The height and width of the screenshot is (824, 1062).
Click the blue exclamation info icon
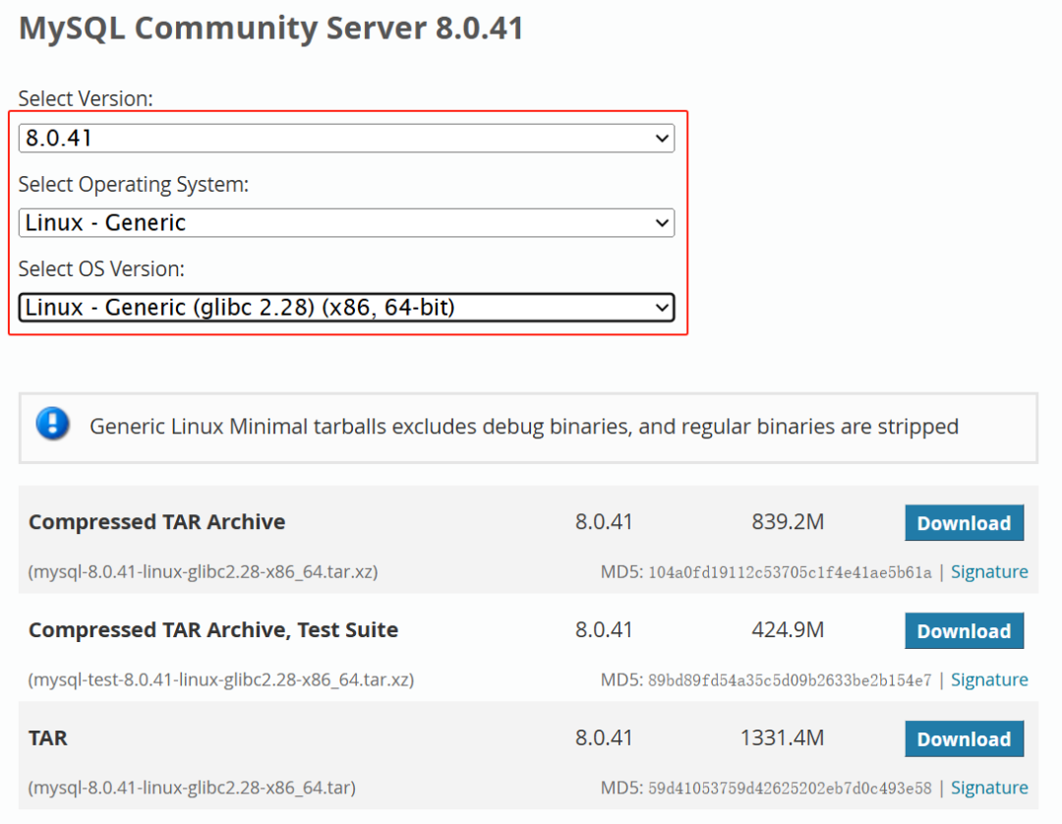pyautogui.click(x=52, y=424)
